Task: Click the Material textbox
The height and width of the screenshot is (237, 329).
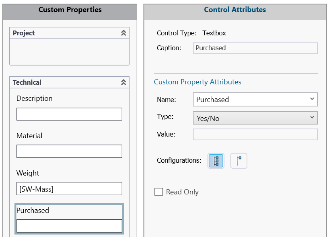Action: [x=69, y=151]
